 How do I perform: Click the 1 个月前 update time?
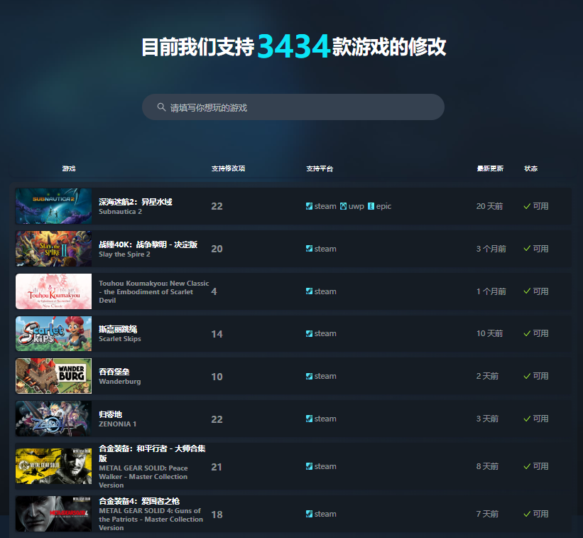coord(491,291)
